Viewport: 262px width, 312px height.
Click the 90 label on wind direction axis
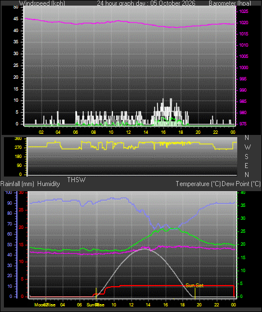tap(19, 165)
